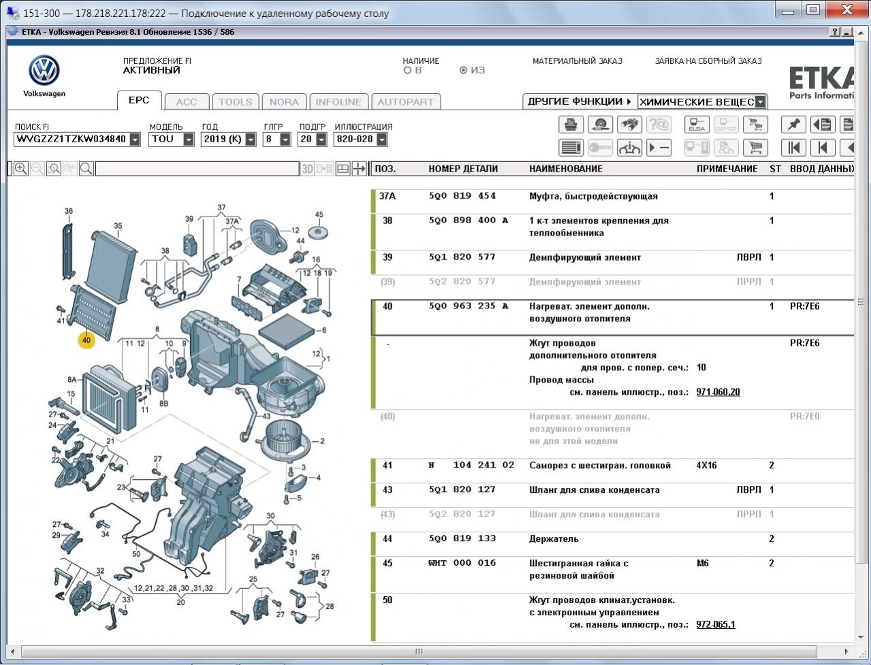Click the remote desktop title icon
The height and width of the screenshot is (665, 871).
tap(13, 13)
